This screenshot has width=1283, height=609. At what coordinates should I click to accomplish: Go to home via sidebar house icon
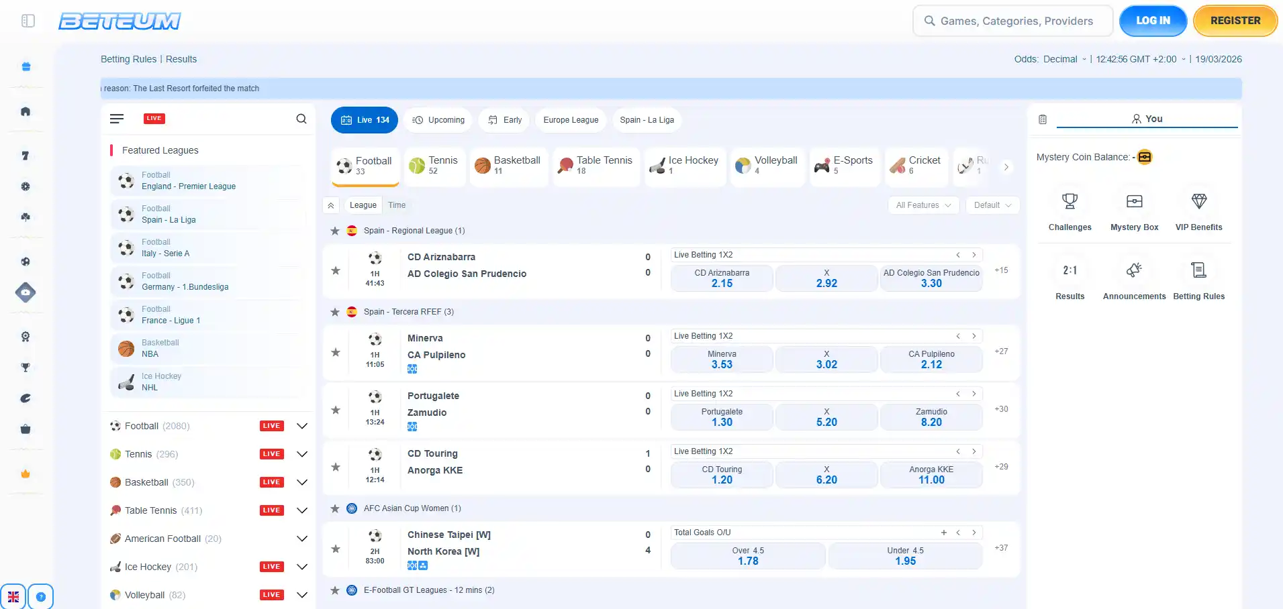(26, 111)
